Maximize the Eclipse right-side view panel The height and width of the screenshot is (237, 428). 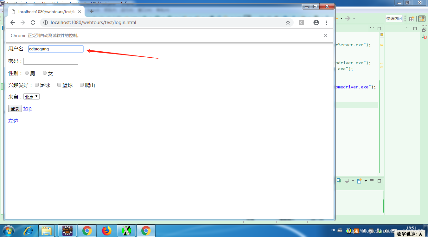tap(415, 28)
